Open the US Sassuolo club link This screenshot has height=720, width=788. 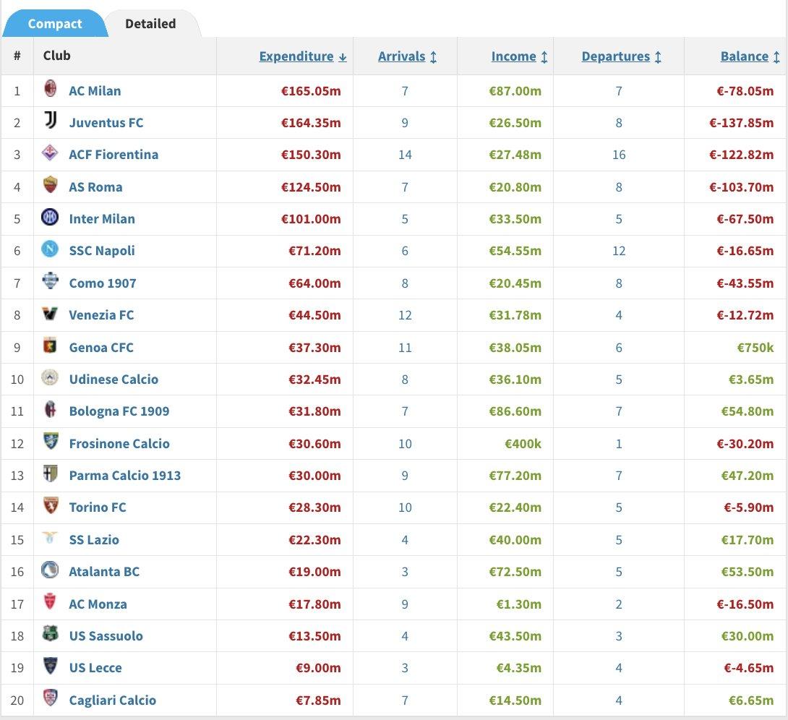click(x=106, y=636)
